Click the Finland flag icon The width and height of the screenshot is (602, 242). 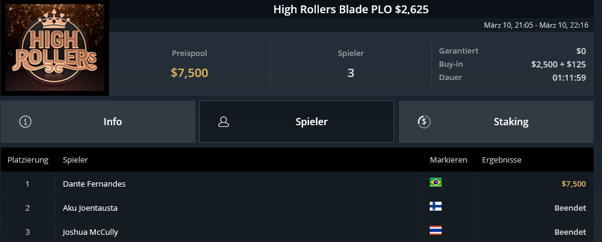coord(435,206)
